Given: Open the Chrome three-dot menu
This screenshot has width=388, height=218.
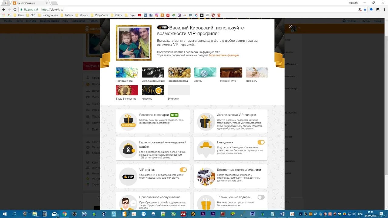Looking at the screenshot, I should pyautogui.click(x=384, y=10).
